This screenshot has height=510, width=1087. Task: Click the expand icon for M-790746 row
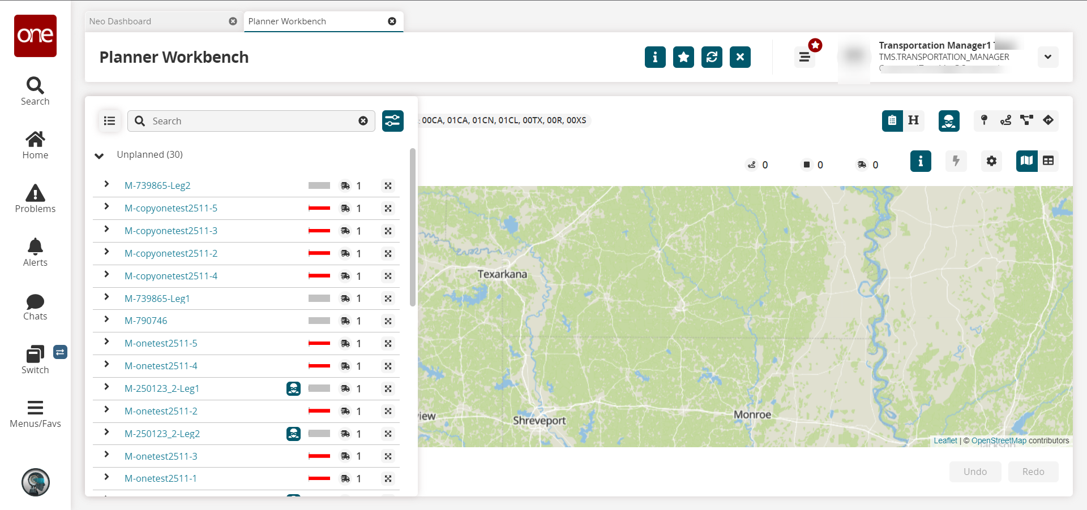pos(106,320)
